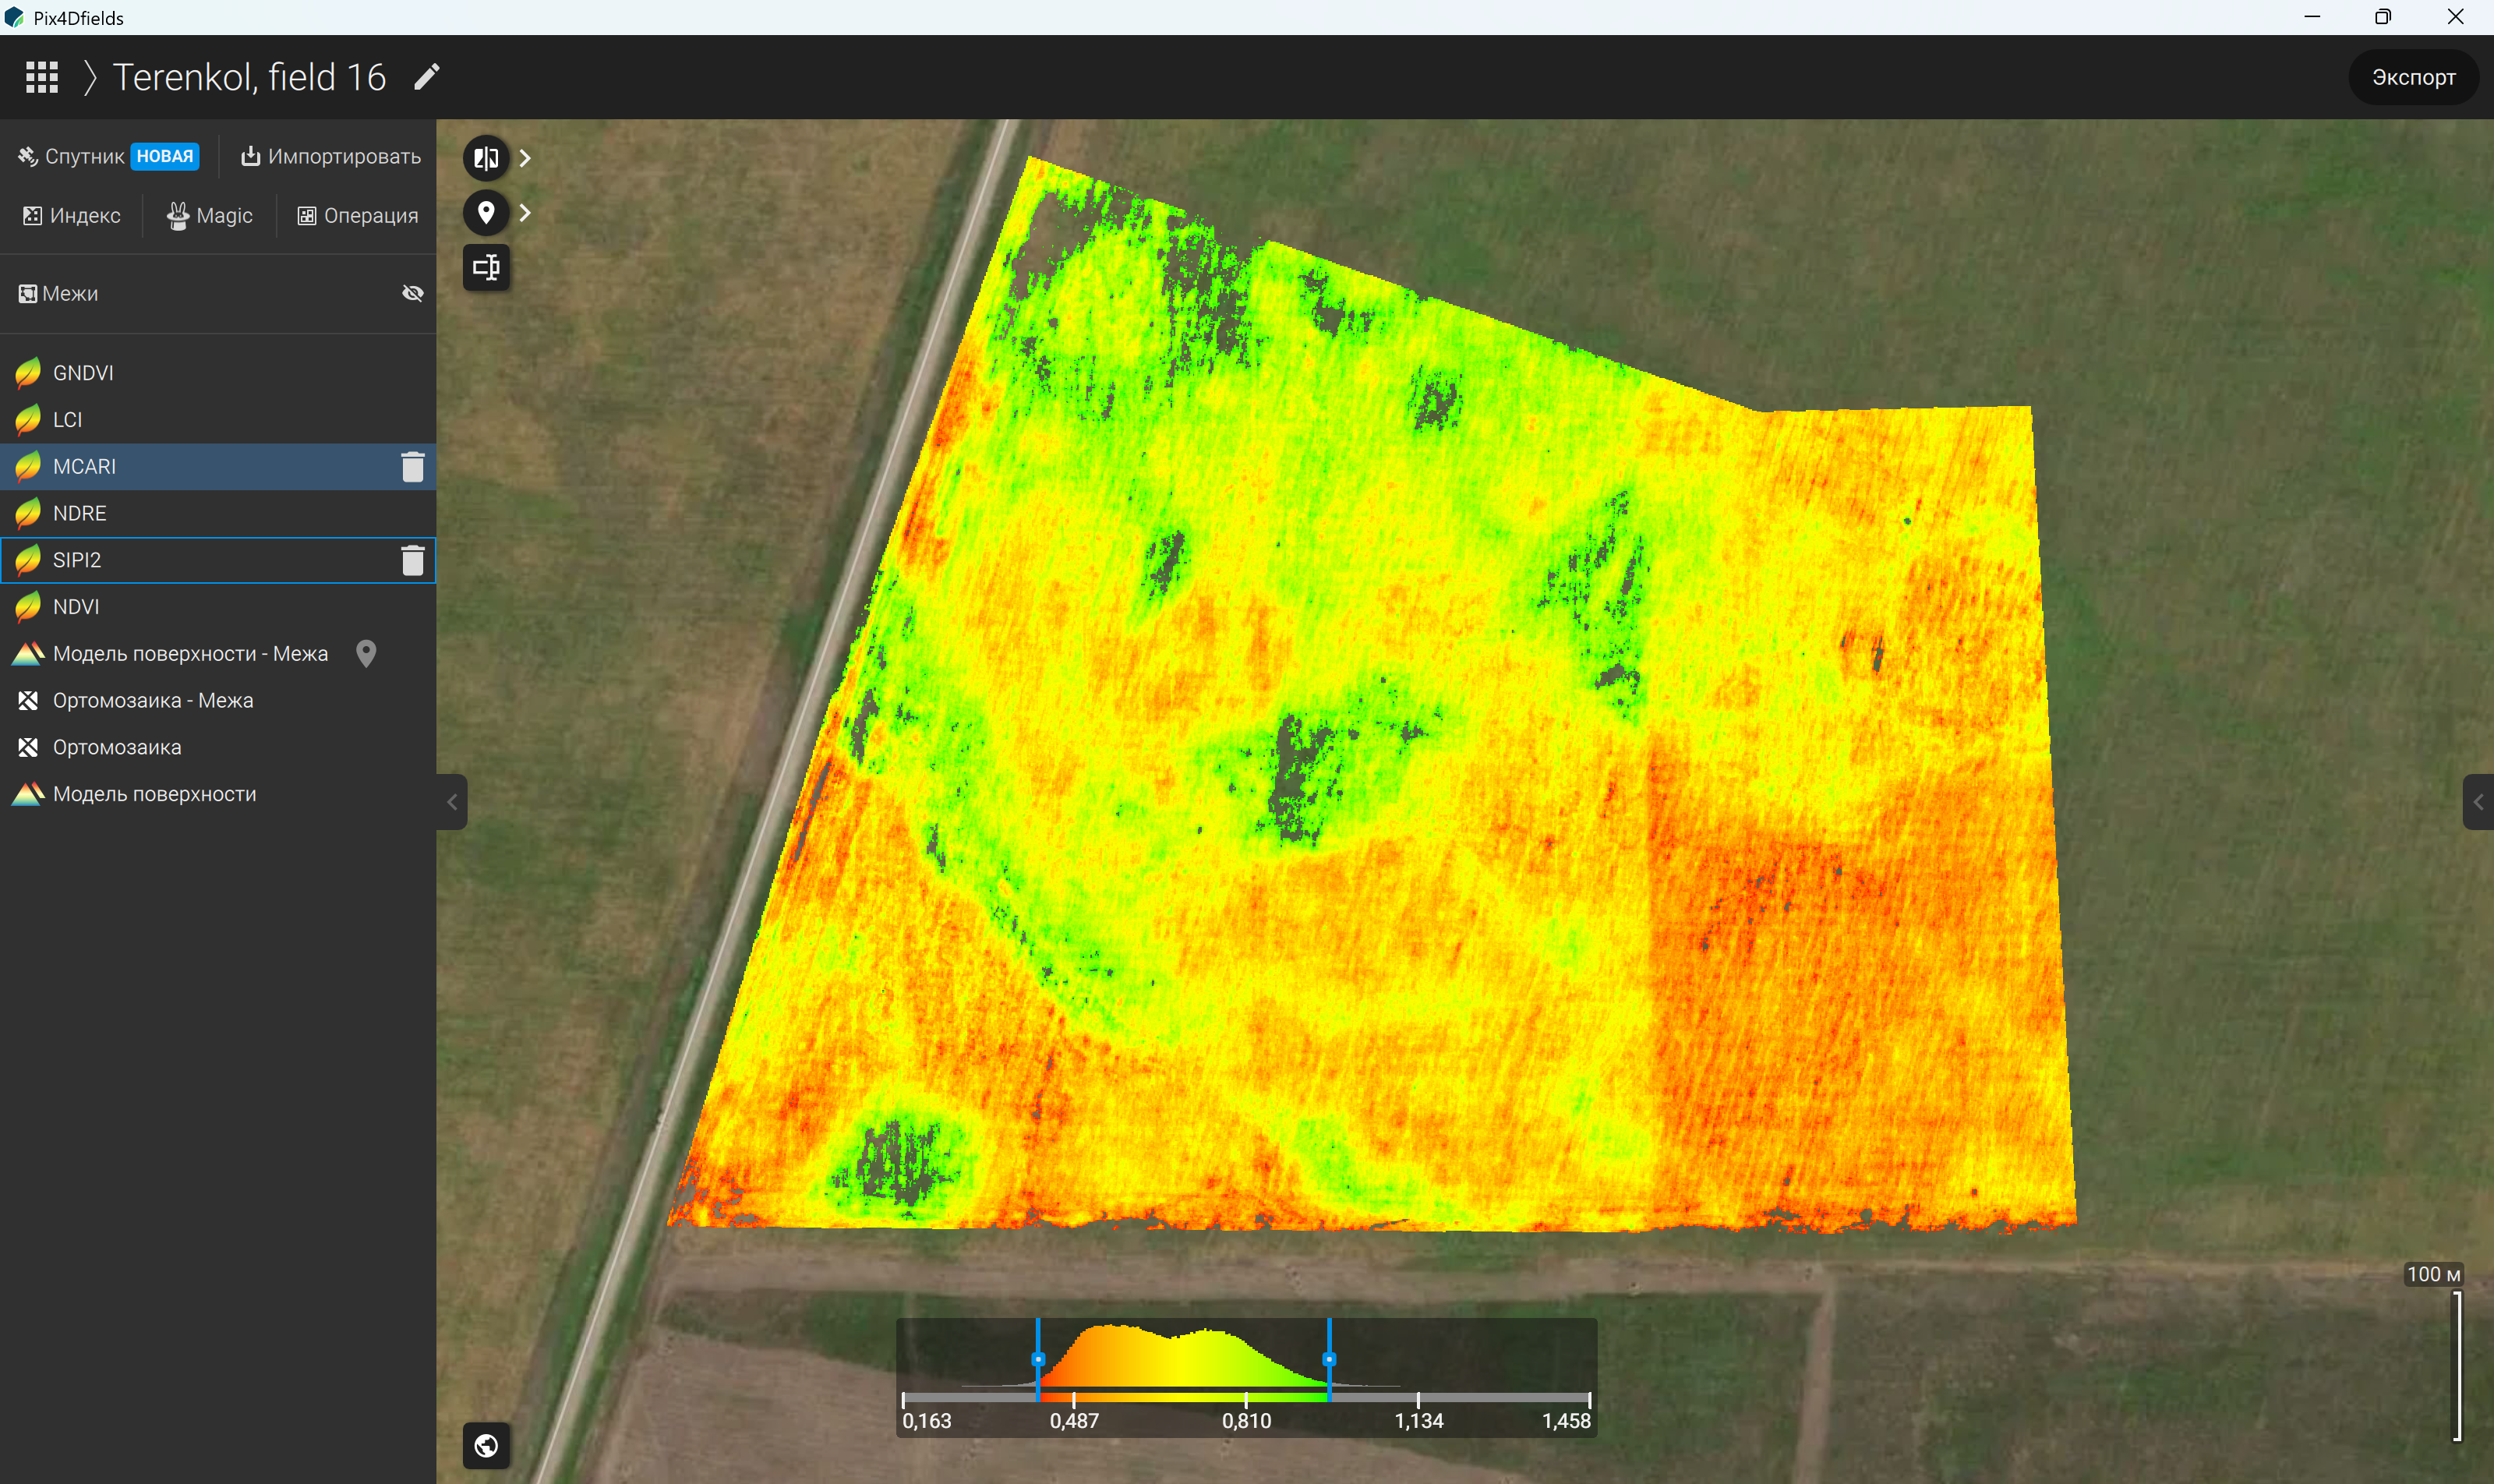Switch basemap with the globe icon
This screenshot has height=1484, width=2494.
(x=486, y=1446)
